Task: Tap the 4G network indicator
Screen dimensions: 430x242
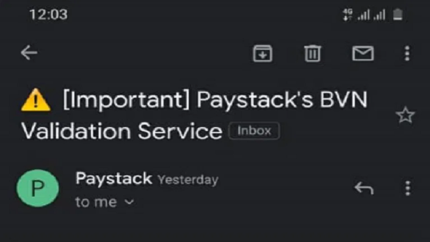Action: click(x=347, y=15)
